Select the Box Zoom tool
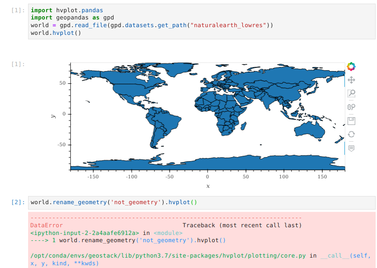Image resolution: width=377 pixels, height=268 pixels. (350, 94)
